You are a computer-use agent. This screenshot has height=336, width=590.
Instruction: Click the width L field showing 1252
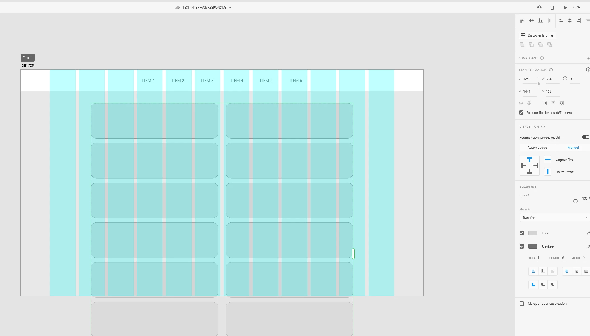point(529,79)
